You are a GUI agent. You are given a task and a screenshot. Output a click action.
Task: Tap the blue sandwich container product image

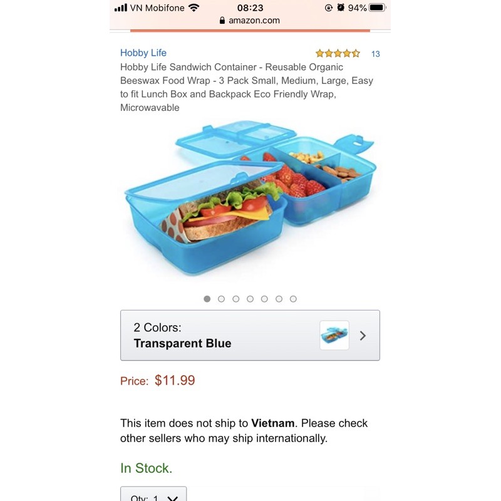click(250, 199)
